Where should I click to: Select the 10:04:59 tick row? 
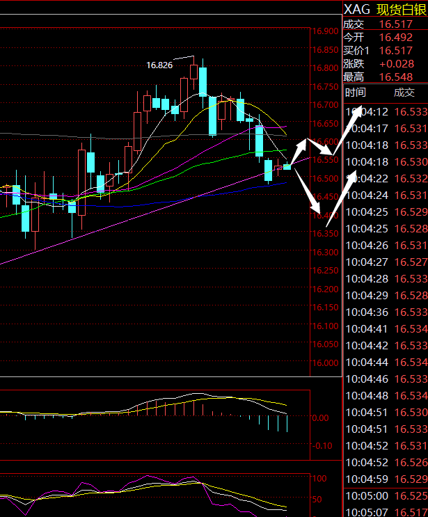coord(386,479)
